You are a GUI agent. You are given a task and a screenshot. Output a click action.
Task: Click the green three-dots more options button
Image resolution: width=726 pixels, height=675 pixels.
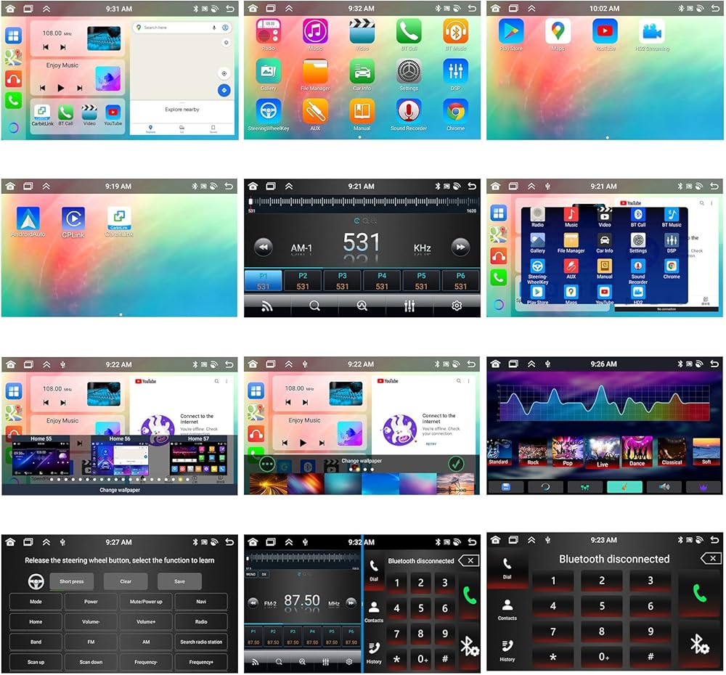266,464
